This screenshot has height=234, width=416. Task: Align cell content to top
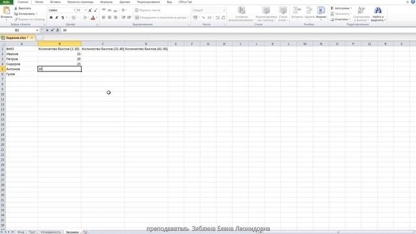[103, 10]
